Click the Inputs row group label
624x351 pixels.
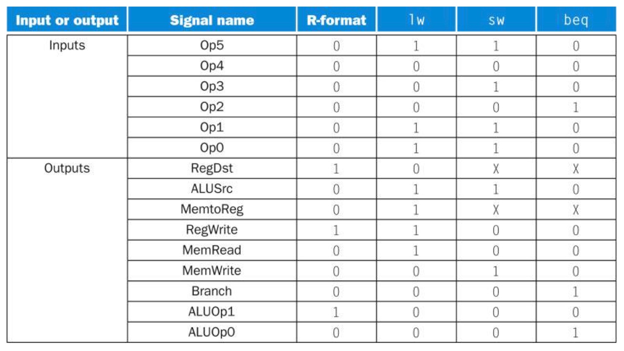pyautogui.click(x=67, y=45)
